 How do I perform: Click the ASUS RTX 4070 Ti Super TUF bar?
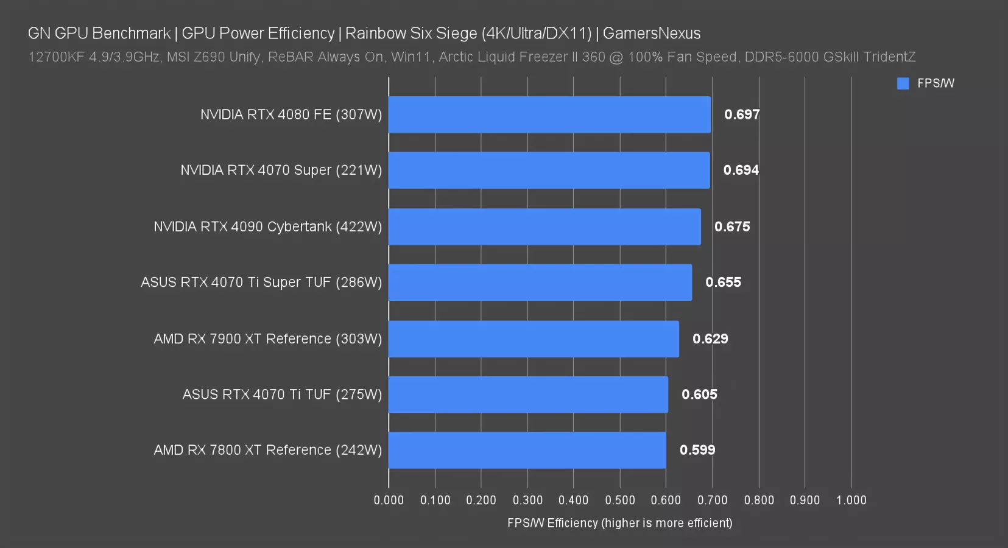pyautogui.click(x=539, y=283)
